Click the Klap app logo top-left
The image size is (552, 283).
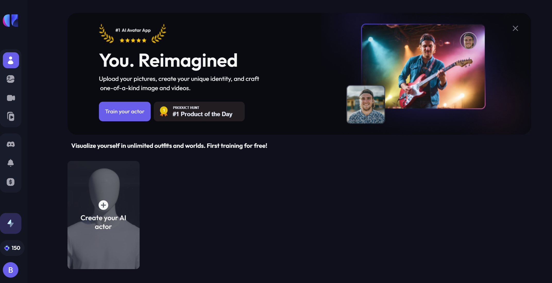pos(11,20)
